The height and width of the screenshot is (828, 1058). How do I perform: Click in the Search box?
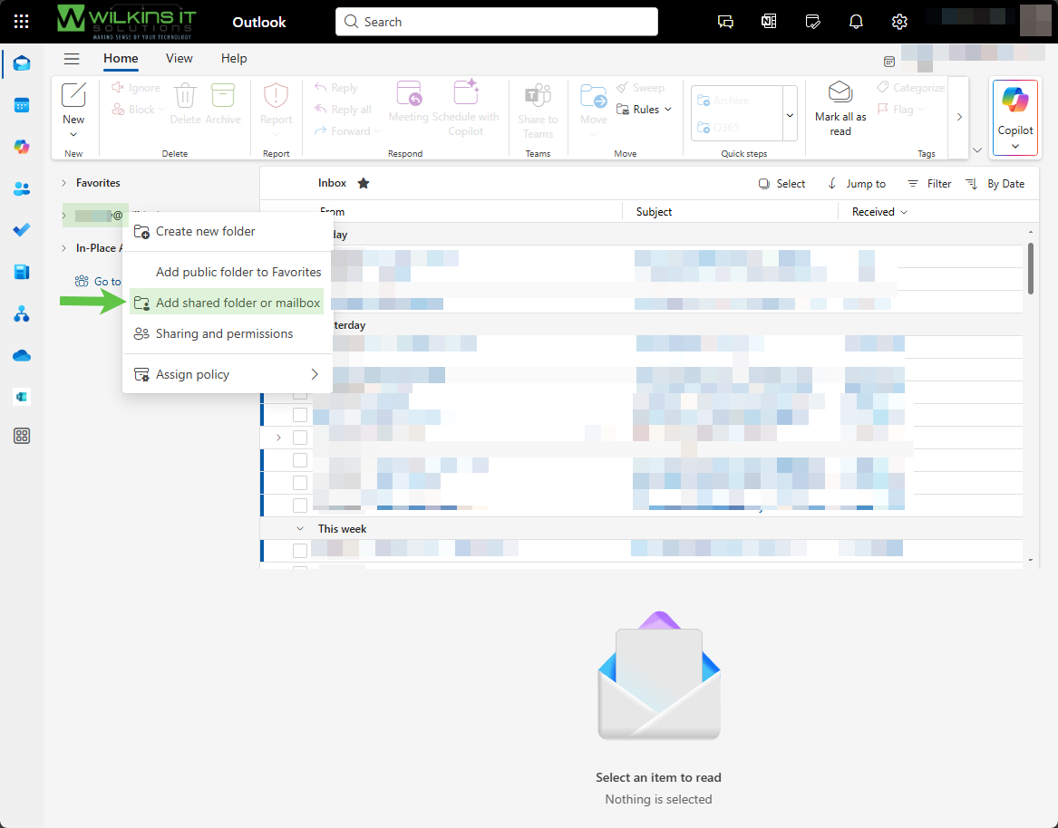(496, 22)
